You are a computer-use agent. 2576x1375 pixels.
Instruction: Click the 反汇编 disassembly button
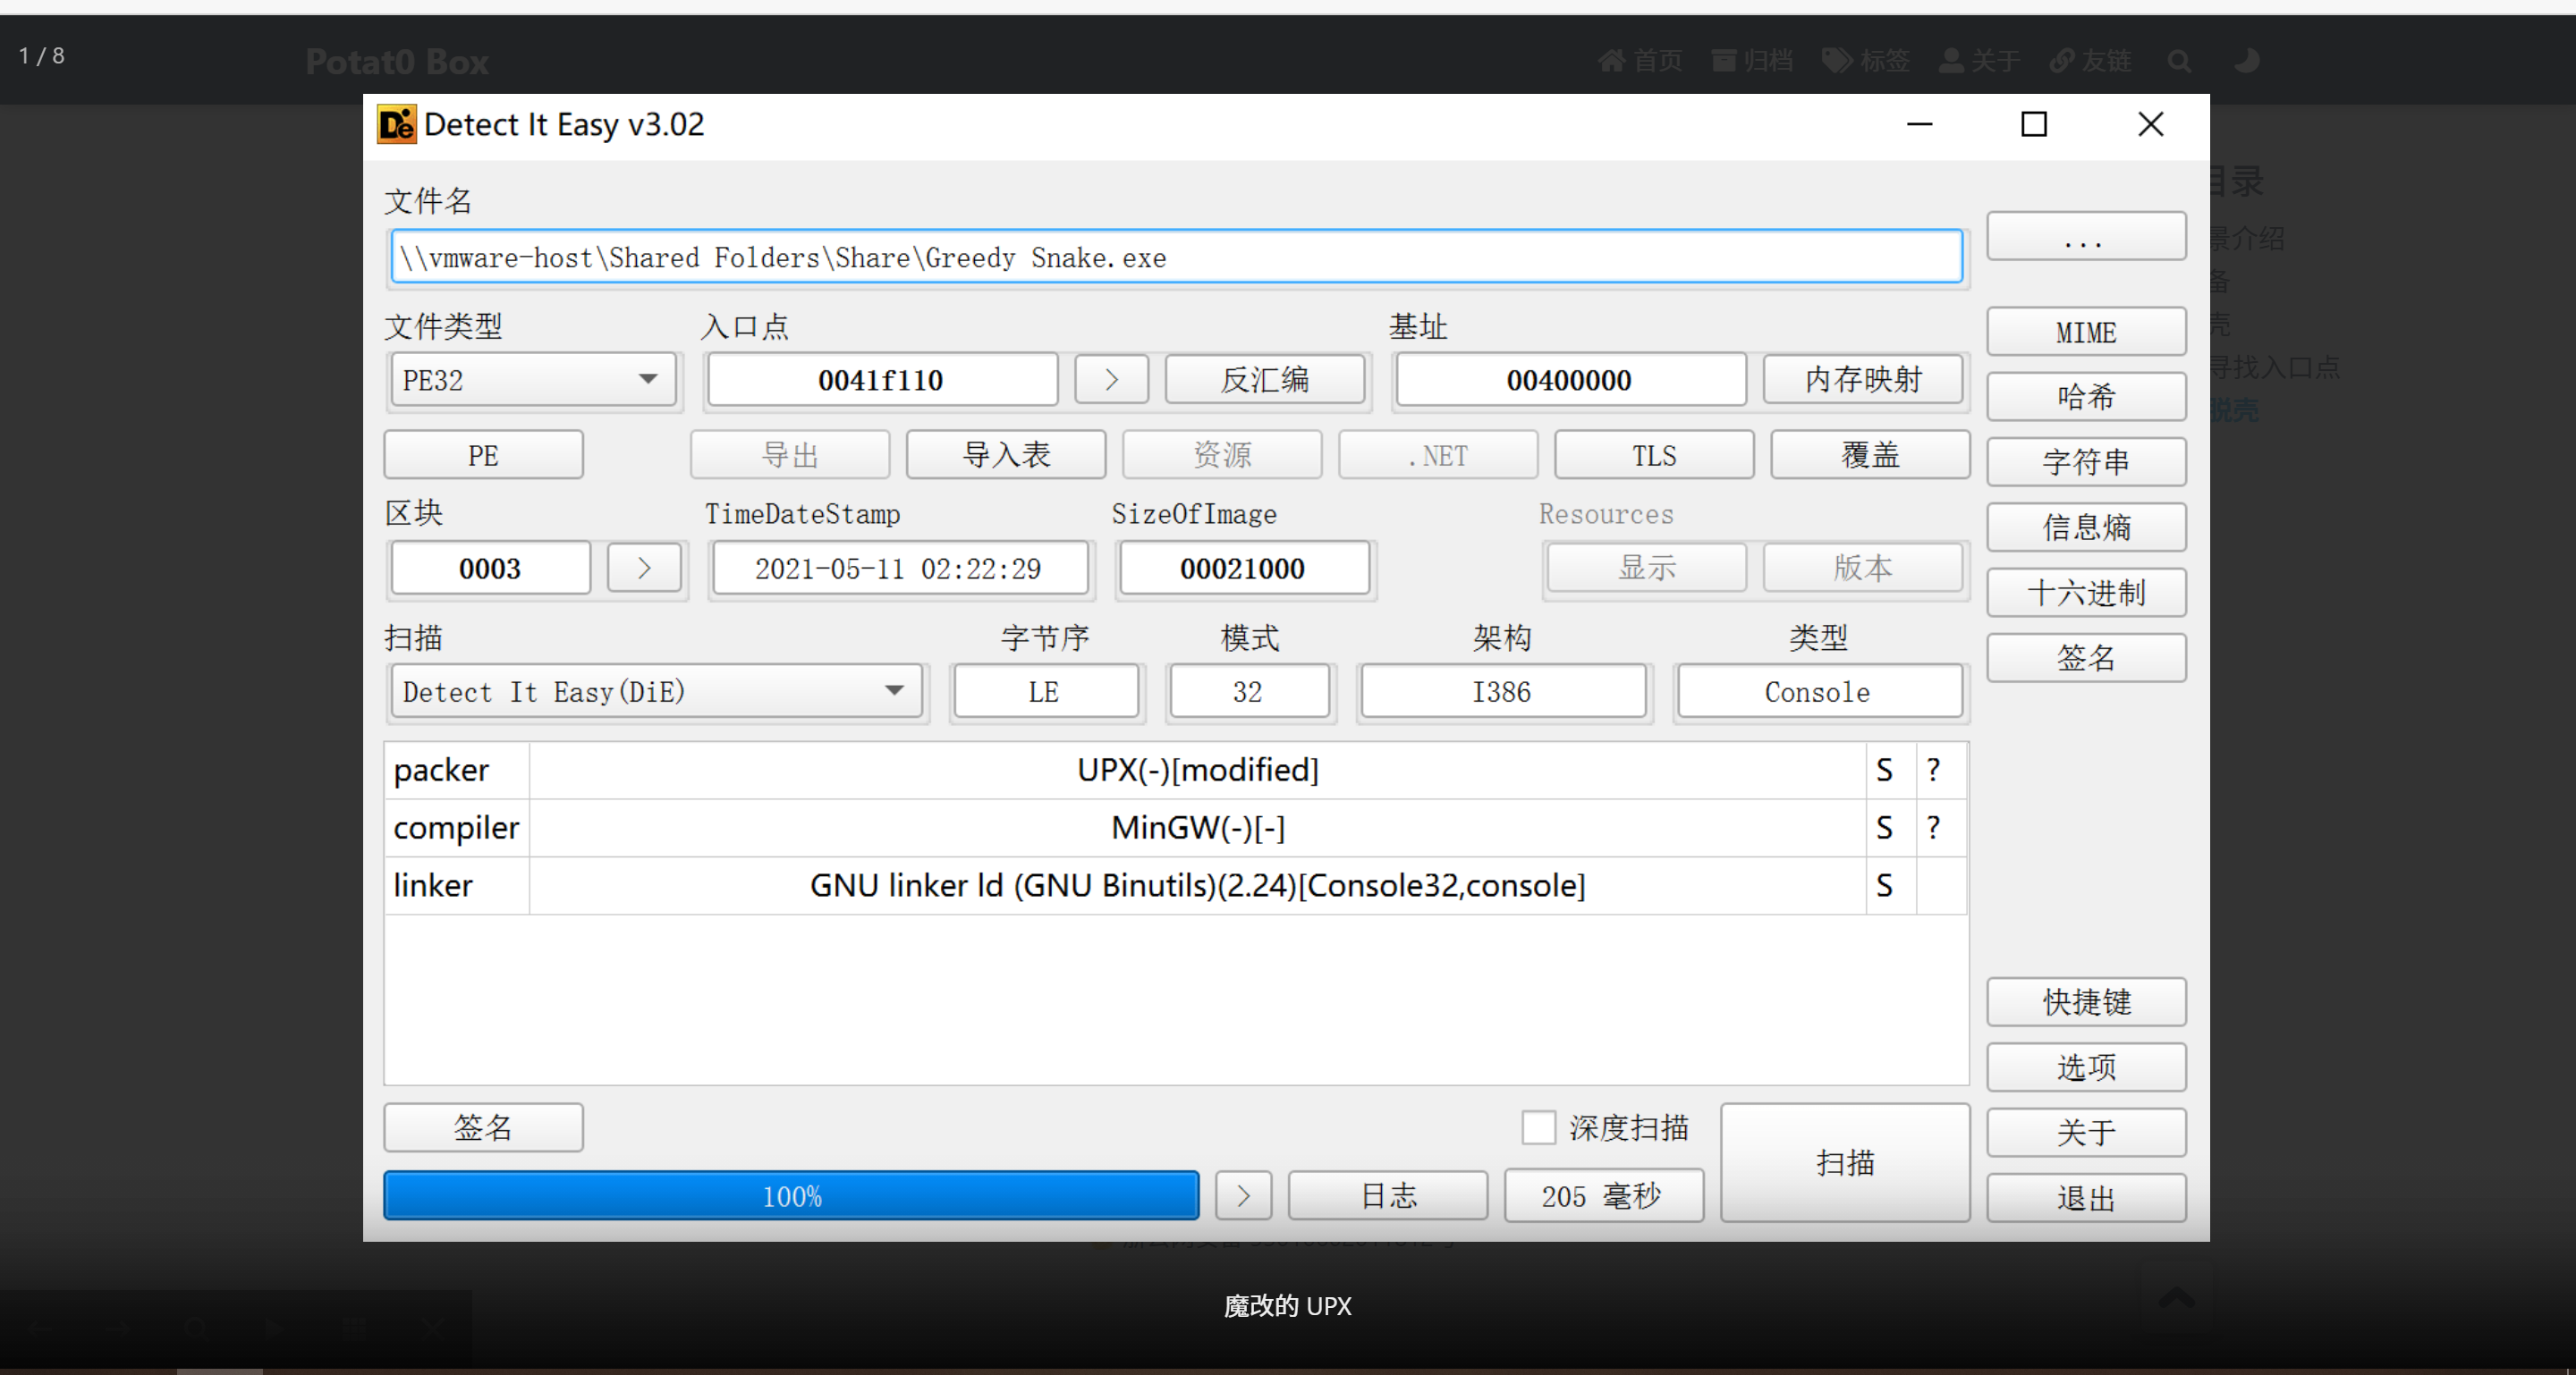(1265, 380)
